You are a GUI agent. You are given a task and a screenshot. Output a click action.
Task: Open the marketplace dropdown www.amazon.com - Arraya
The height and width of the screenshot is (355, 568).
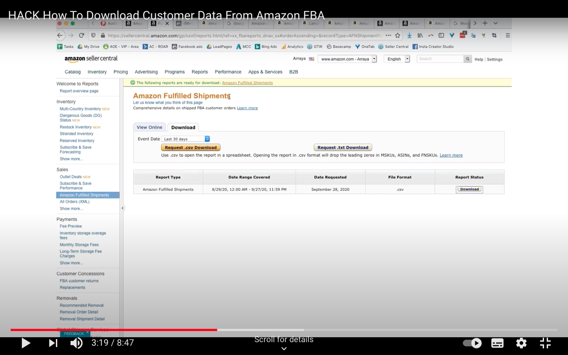point(347,59)
